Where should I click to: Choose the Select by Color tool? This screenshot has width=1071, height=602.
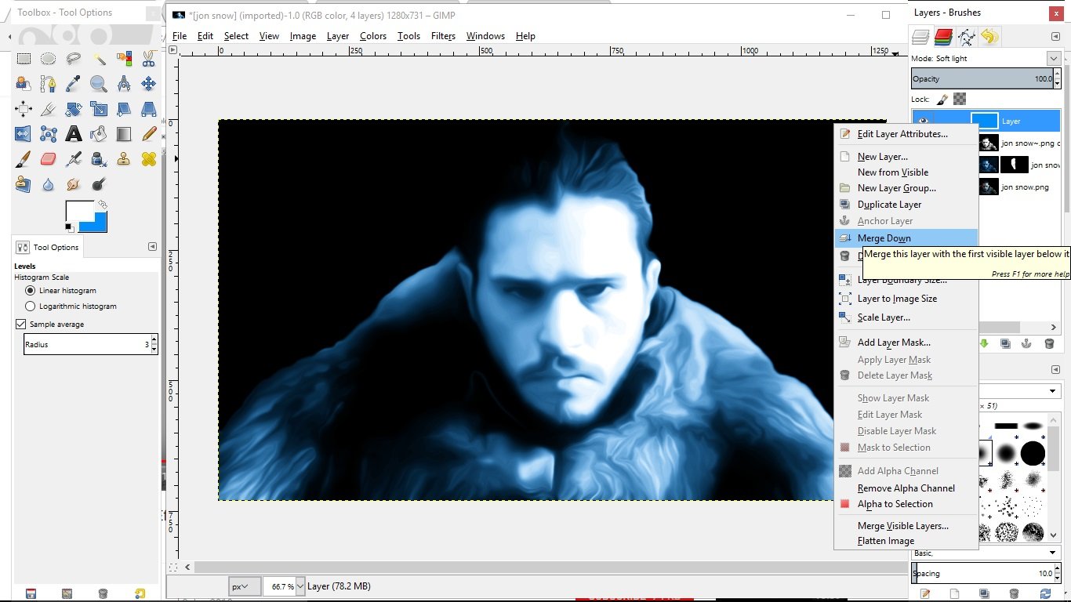(124, 59)
